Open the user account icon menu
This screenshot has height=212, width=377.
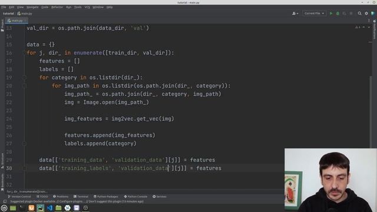295,14
